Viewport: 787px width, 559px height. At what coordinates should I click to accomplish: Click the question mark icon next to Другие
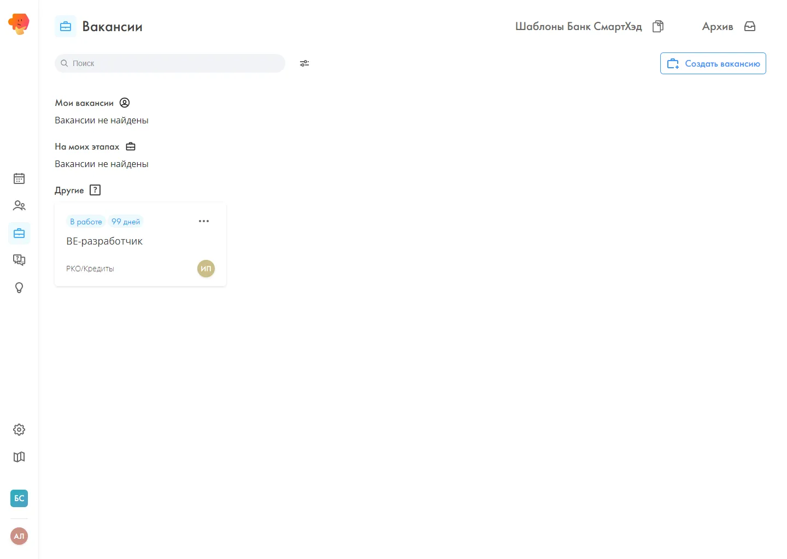95,190
